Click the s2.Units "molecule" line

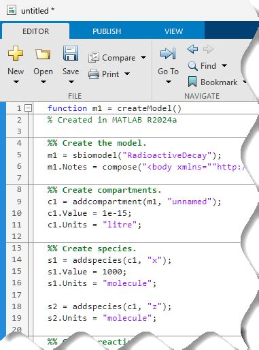pyautogui.click(x=102, y=318)
